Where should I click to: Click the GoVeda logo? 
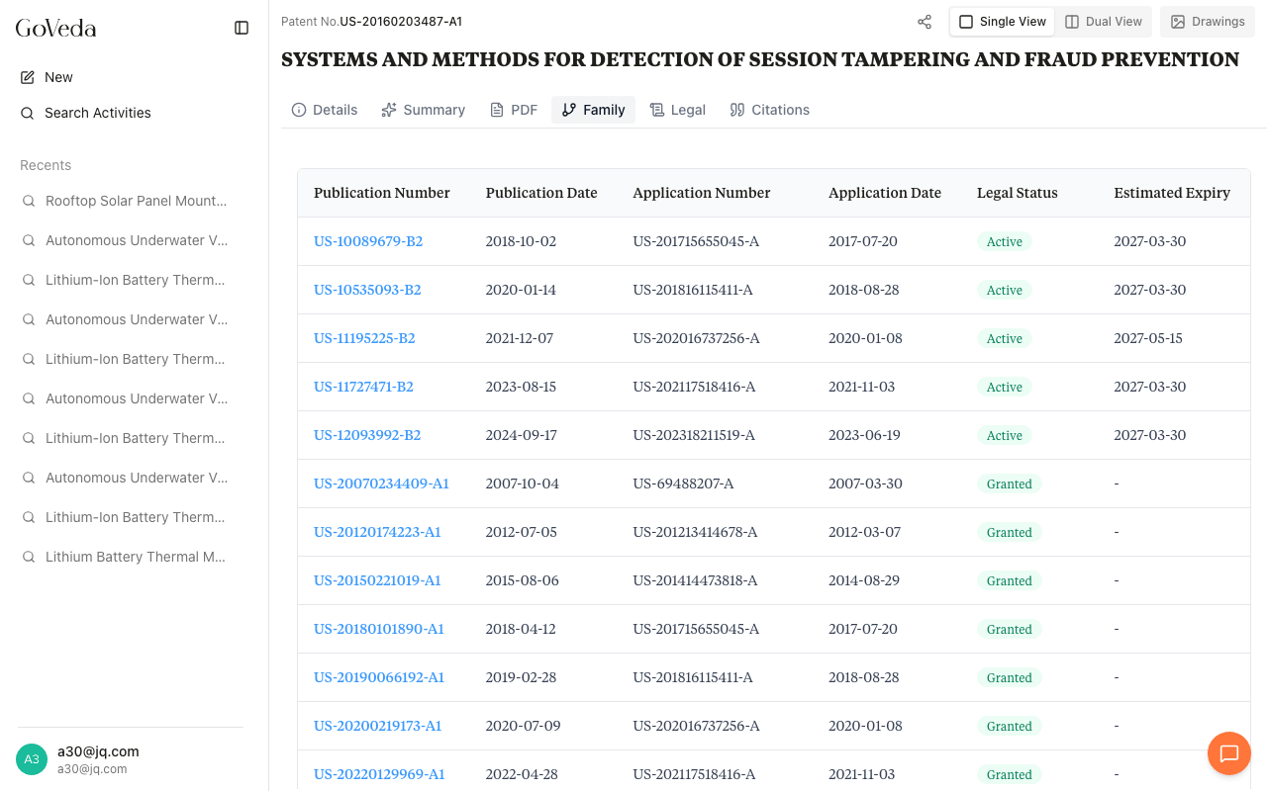click(x=55, y=28)
